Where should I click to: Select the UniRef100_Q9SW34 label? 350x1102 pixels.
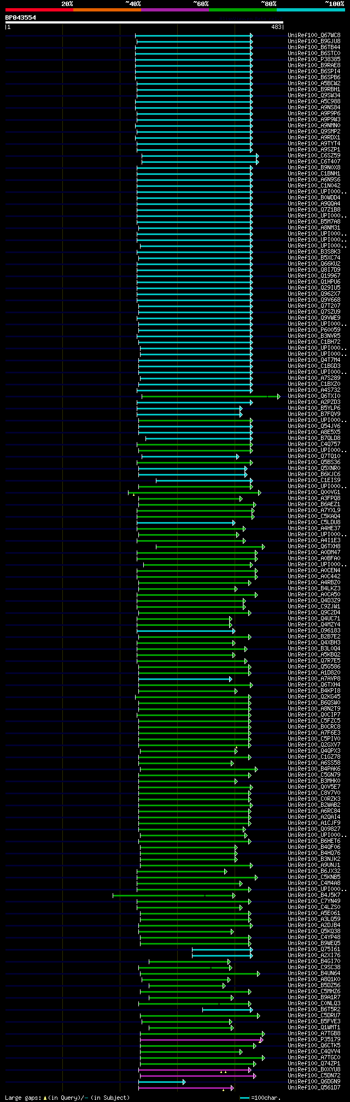314,95
